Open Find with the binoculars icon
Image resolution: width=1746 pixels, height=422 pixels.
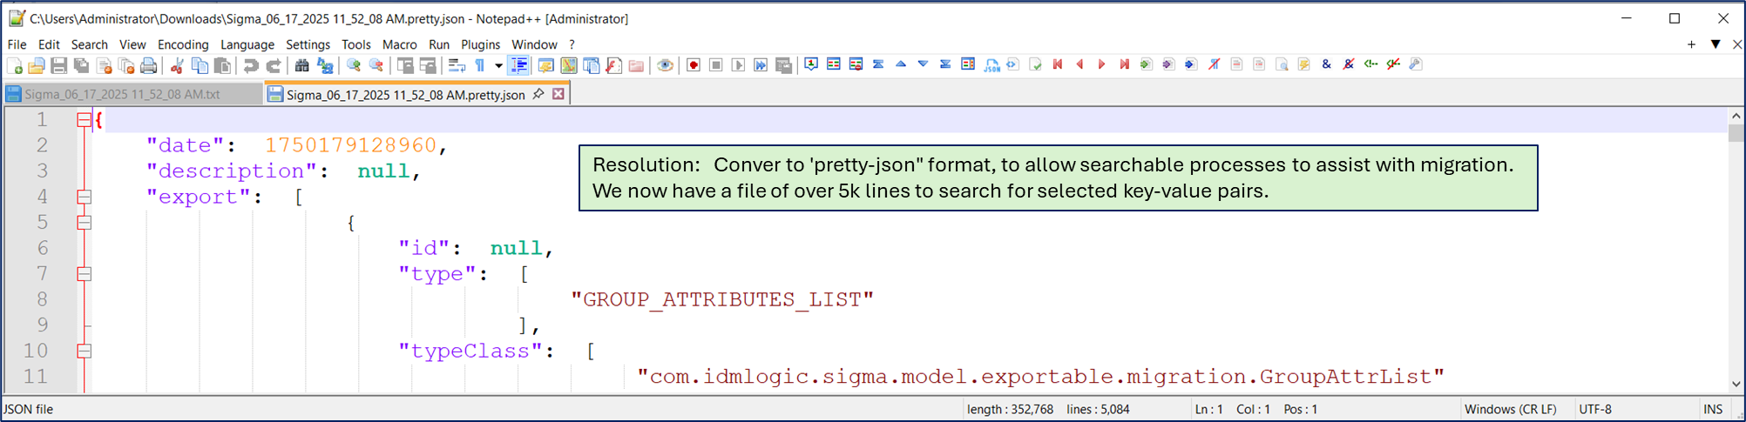302,65
